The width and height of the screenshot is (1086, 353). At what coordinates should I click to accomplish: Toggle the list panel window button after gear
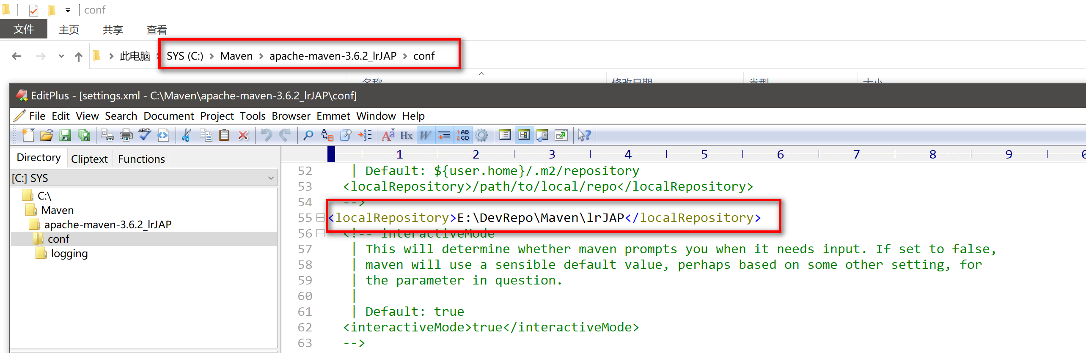point(505,135)
